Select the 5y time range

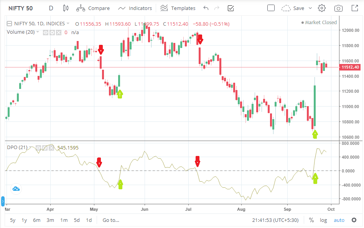[x=13, y=220]
